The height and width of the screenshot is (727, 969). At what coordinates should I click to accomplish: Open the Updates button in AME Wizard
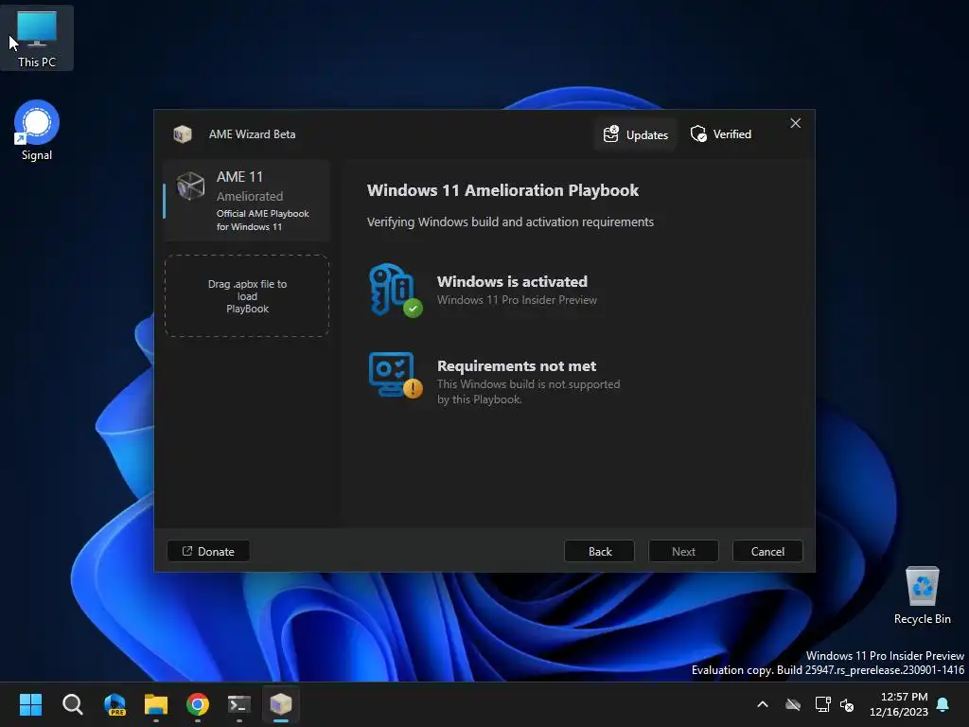click(x=635, y=134)
